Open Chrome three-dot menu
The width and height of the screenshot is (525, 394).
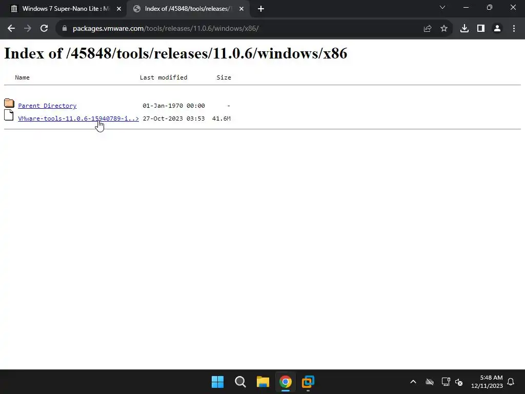[514, 29]
